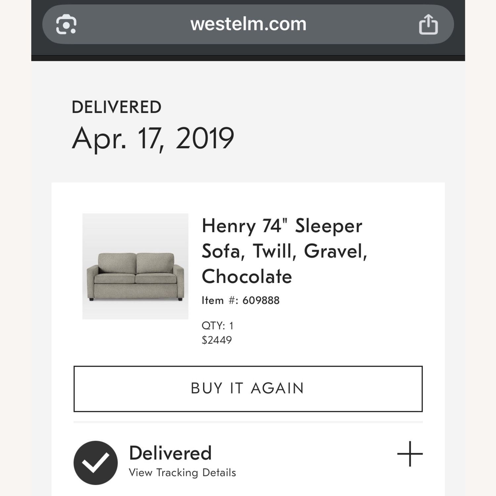Click BUY IT AGAIN for the Henry sofa
Image resolution: width=496 pixels, height=496 pixels.
247,388
